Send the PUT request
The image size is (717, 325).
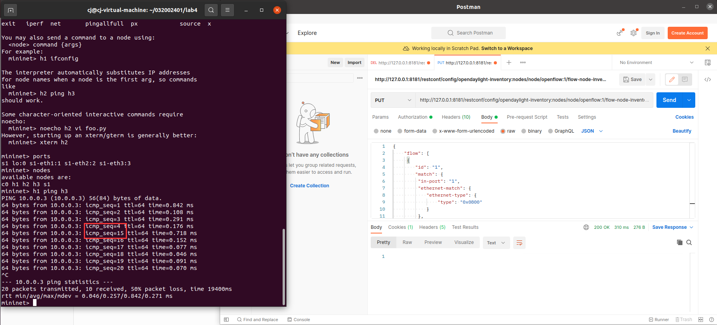pyautogui.click(x=670, y=100)
